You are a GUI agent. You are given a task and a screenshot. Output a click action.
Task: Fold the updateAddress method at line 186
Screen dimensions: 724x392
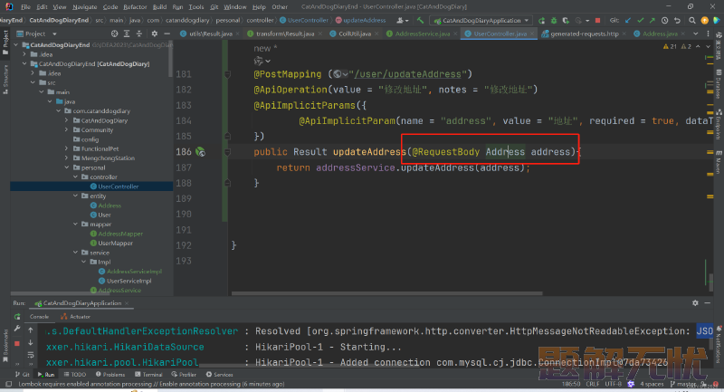pos(227,151)
